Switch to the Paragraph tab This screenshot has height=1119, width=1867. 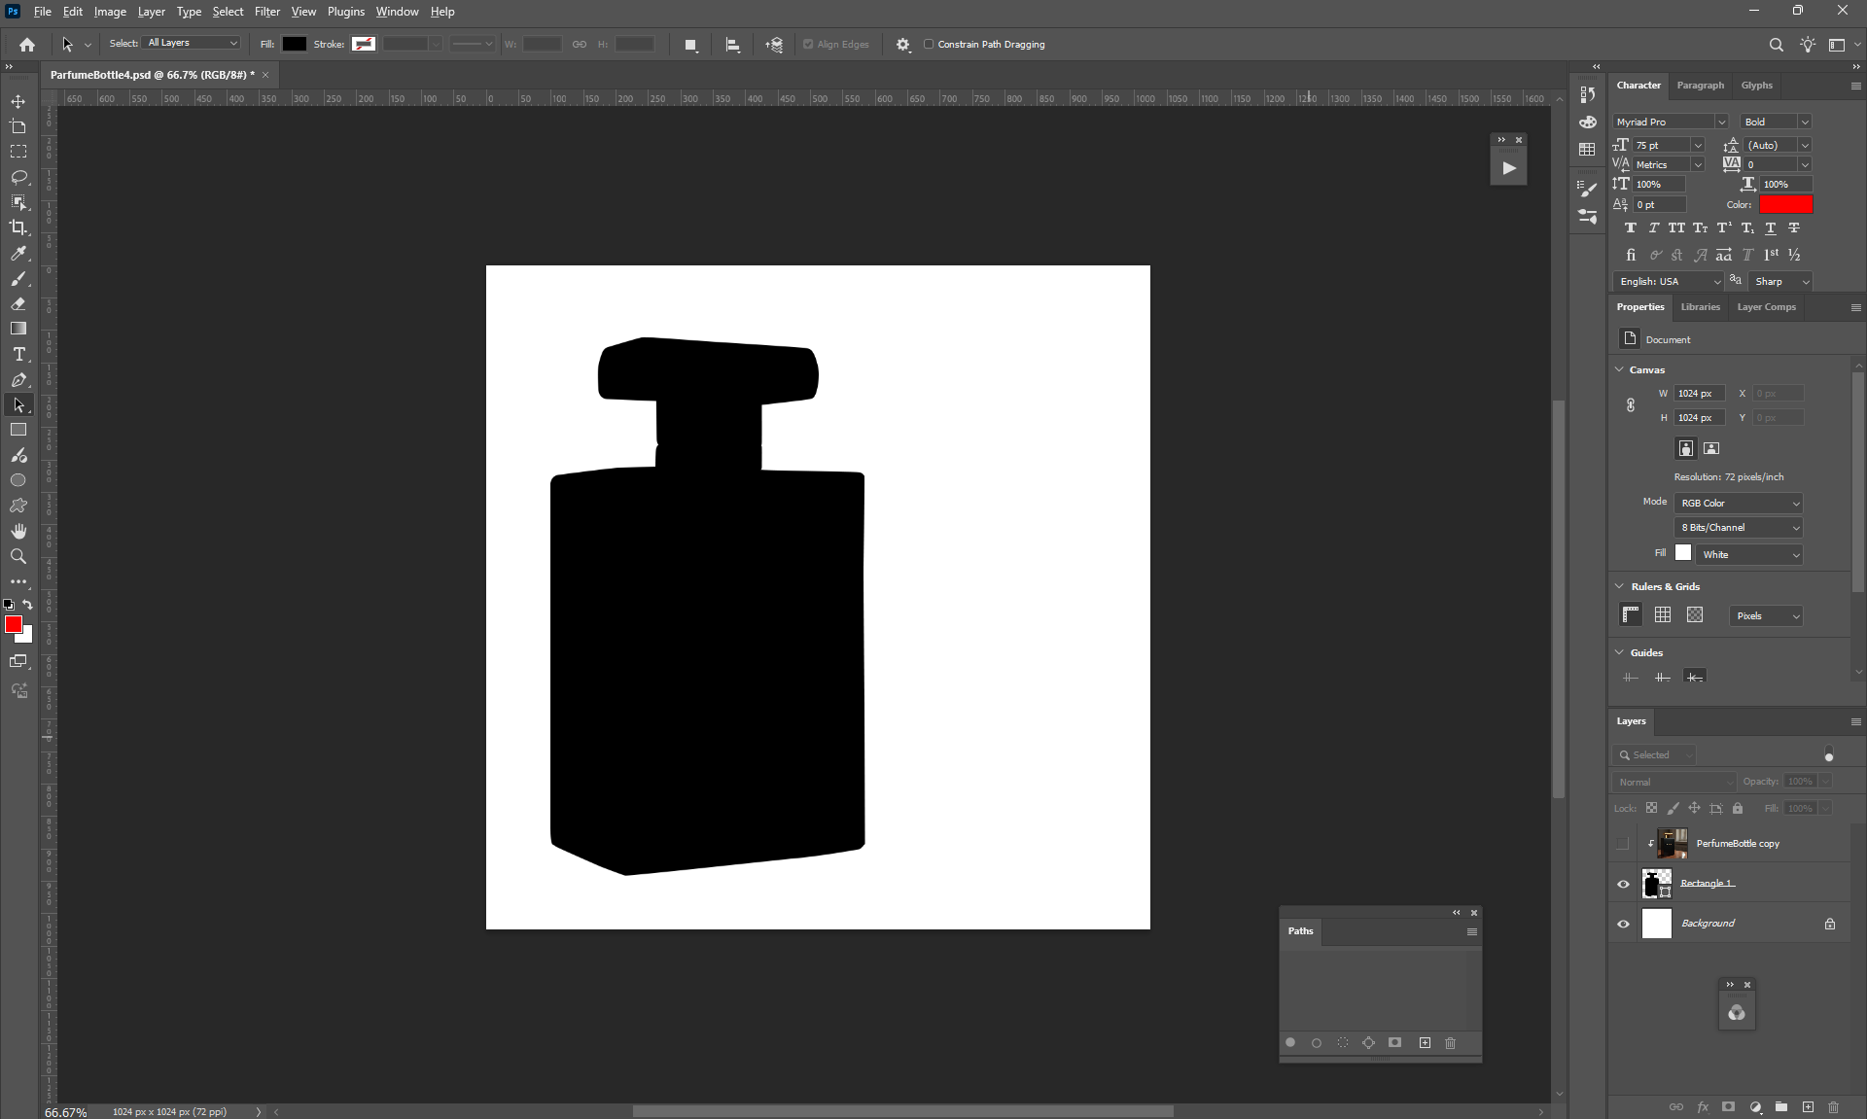1700,86
